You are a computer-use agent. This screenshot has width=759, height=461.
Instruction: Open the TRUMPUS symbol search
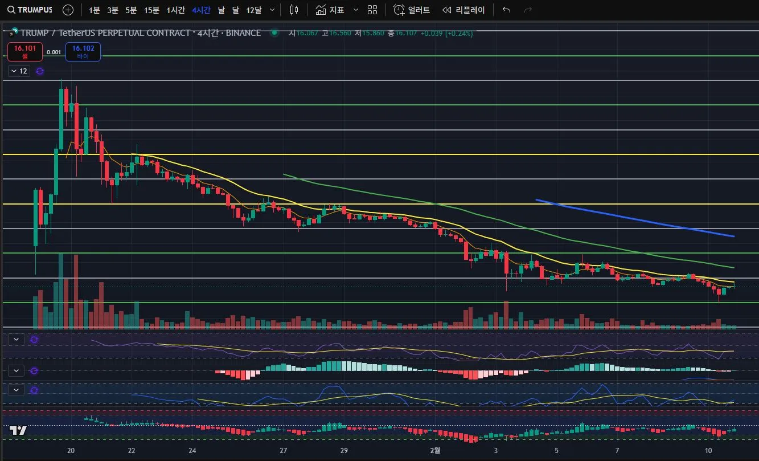point(29,10)
